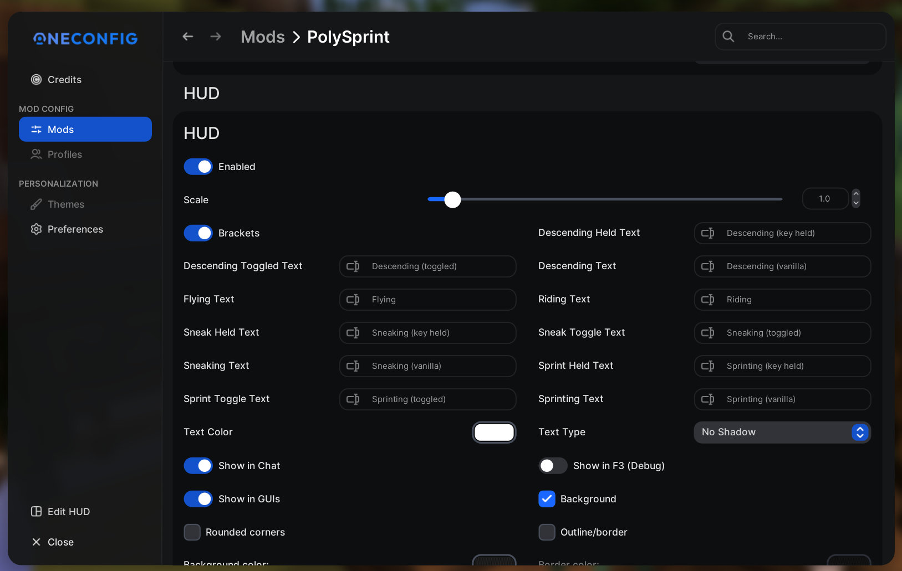Click the Sneaking (toggled) input field
This screenshot has height=571, width=902.
[x=782, y=333]
